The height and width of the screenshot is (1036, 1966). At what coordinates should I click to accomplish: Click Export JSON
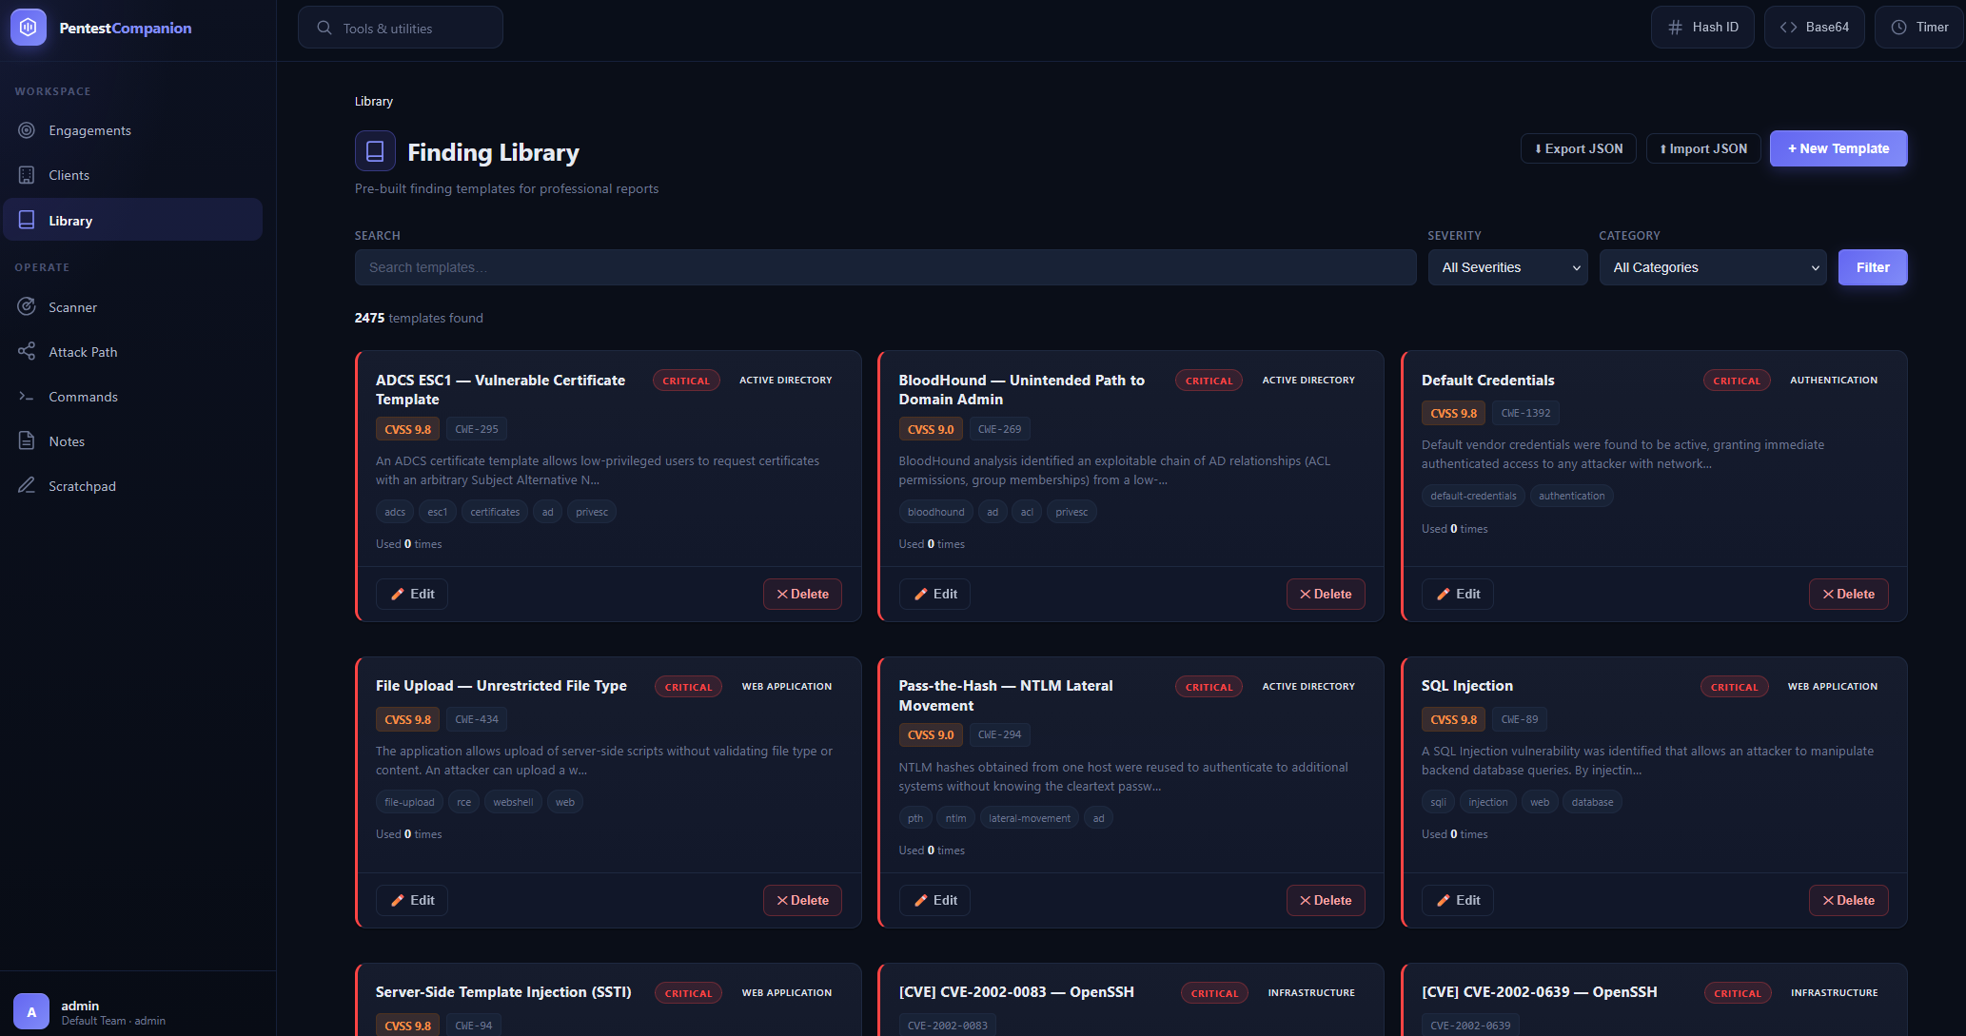(x=1579, y=148)
